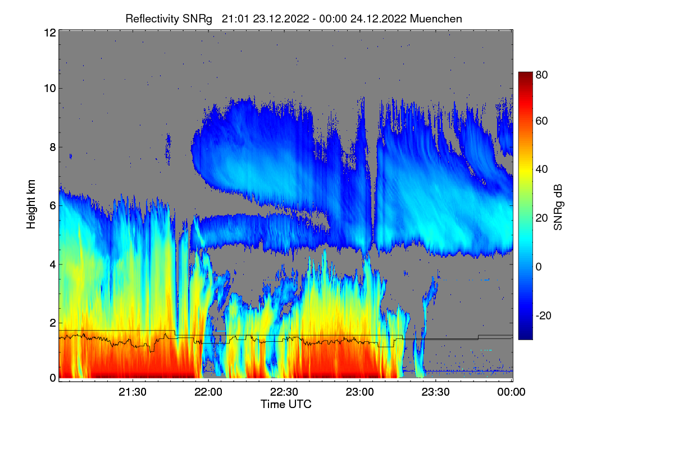Click the 23:30 time tick label

point(436,392)
